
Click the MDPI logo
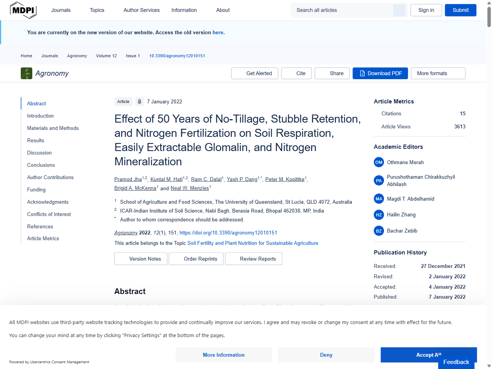23,10
